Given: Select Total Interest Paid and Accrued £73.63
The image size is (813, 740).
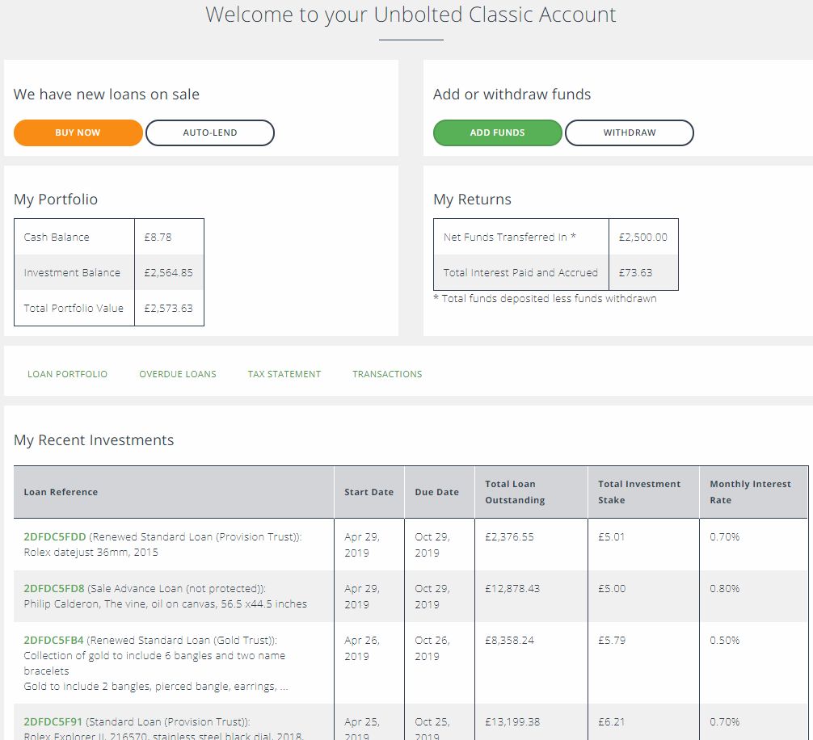Looking at the screenshot, I should [x=636, y=272].
